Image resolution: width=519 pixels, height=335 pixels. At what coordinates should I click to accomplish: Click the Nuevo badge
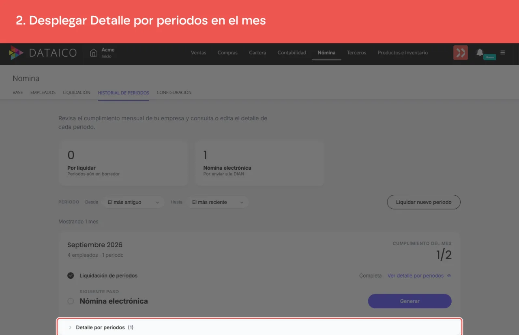click(490, 58)
